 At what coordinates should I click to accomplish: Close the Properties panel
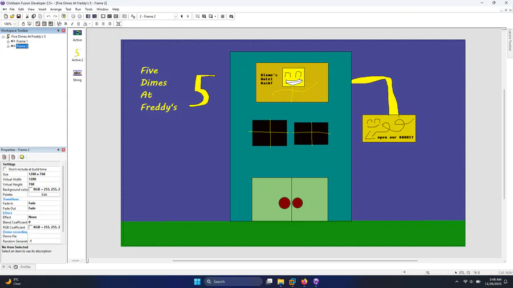pyautogui.click(x=63, y=150)
